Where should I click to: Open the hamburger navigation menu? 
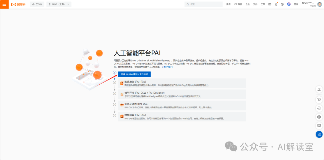pyautogui.click(x=4, y=4)
